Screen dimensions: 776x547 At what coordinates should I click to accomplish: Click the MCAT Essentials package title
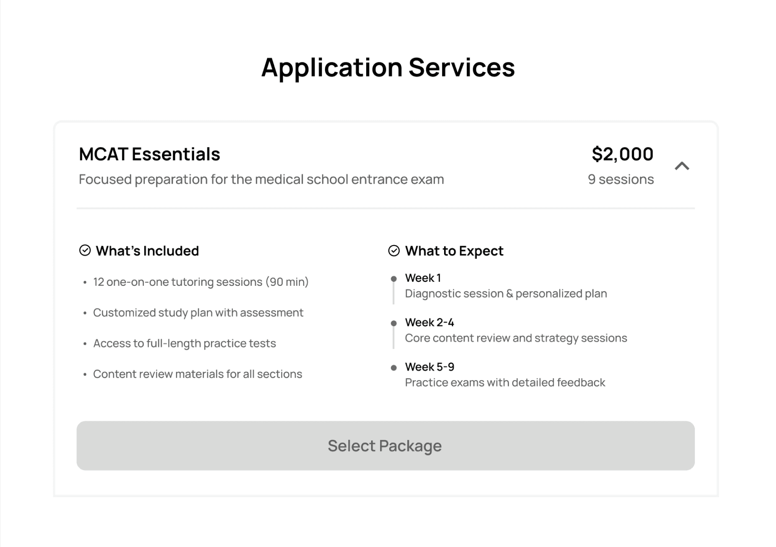[x=149, y=154]
